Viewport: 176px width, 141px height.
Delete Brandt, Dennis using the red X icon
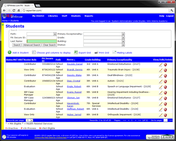point(165,70)
